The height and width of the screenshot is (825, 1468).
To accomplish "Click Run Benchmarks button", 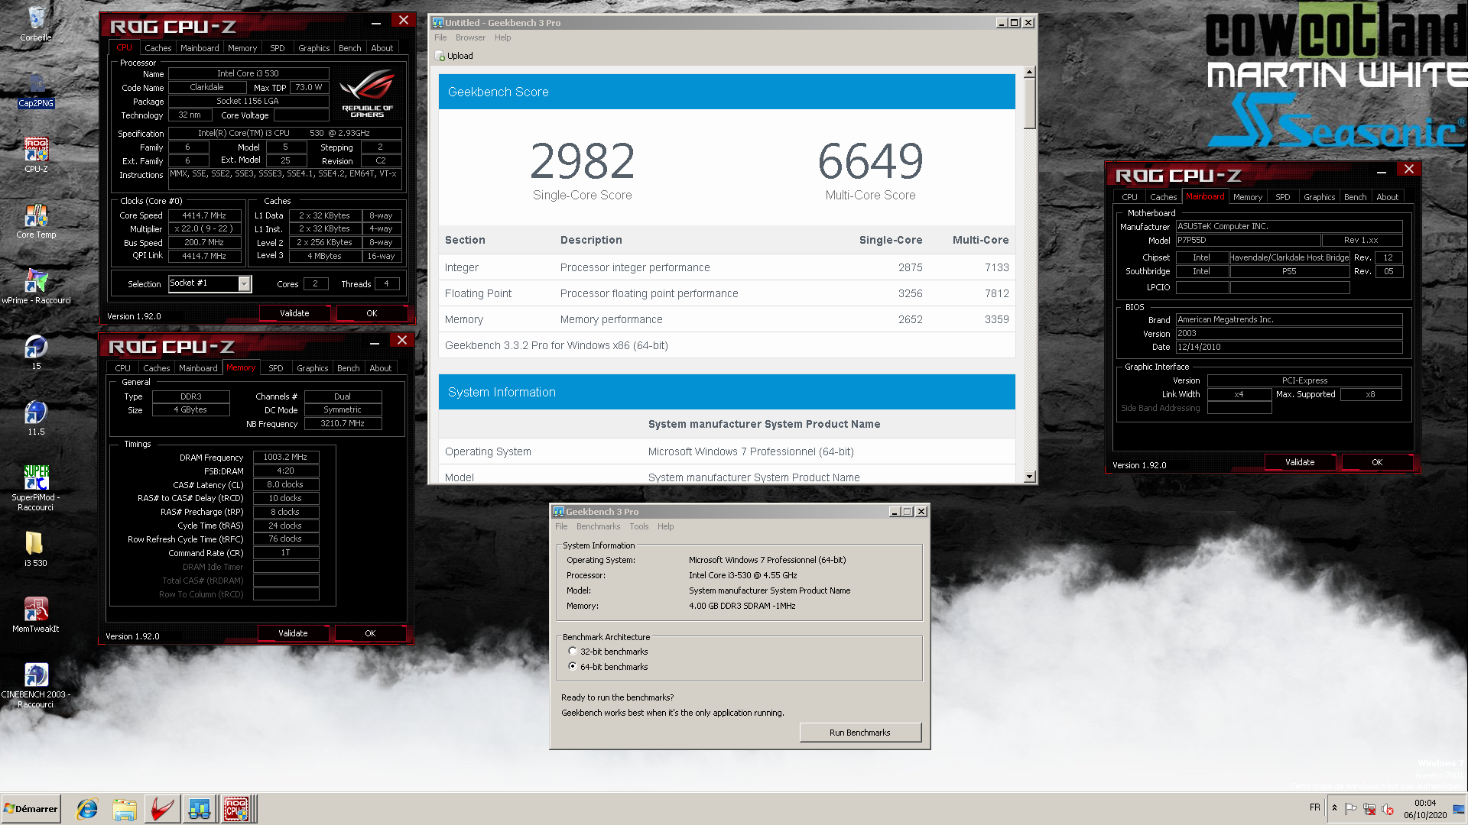I will (x=860, y=733).
